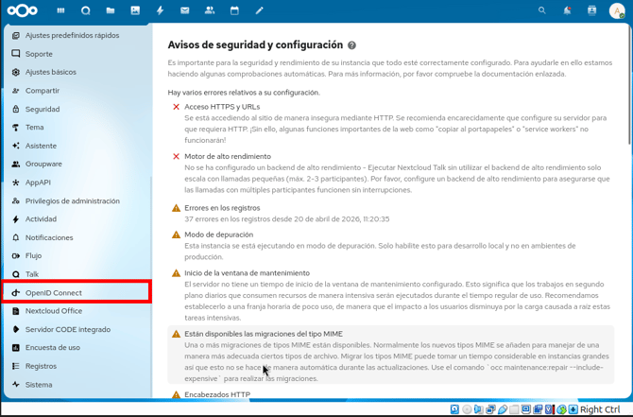Open the notifications bell in header
The width and height of the screenshot is (633, 417).
[567, 10]
